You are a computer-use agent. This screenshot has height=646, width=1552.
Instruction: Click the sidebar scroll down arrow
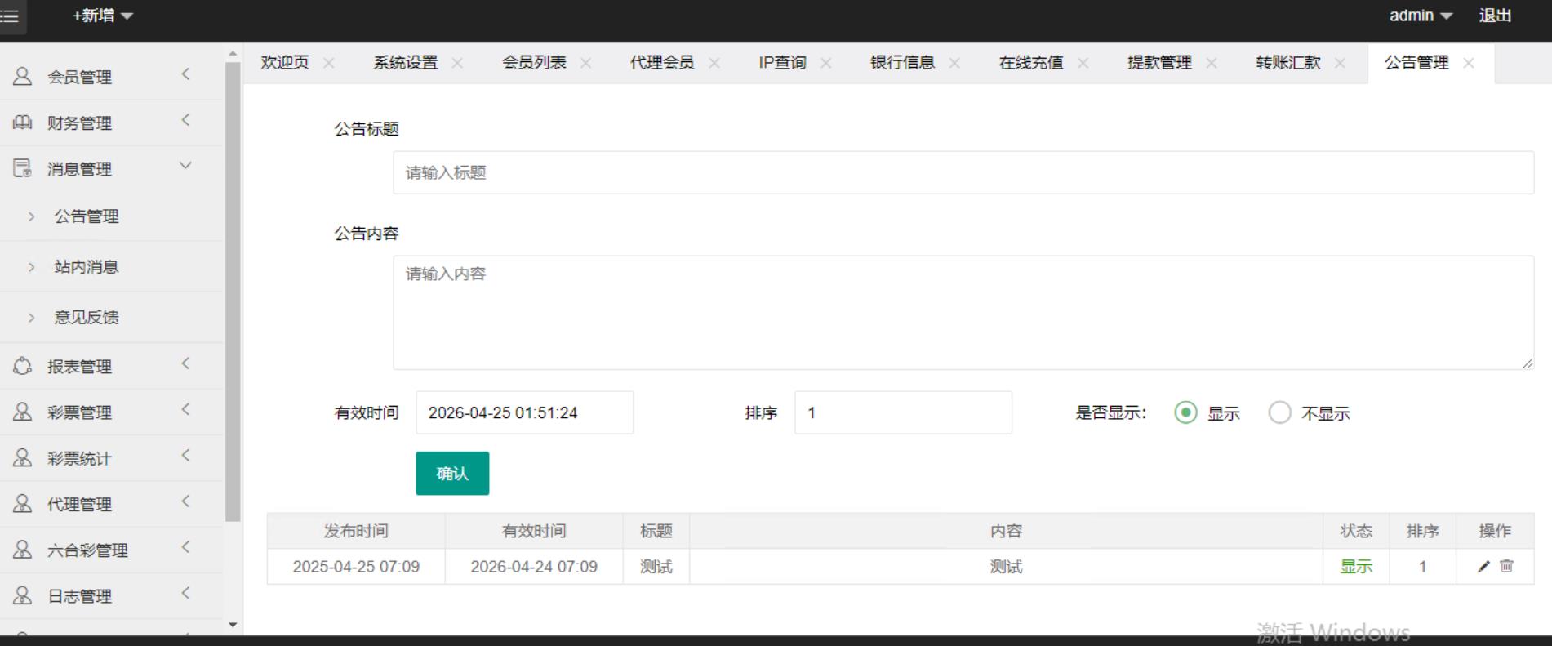pos(233,625)
